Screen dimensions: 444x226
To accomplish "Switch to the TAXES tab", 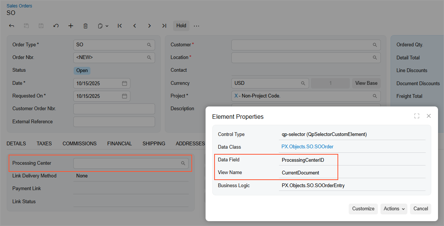I will click(x=44, y=144).
